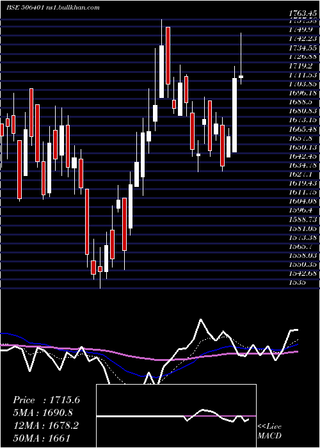
Task: Click the 1588.73 price axis label
Action: click(x=302, y=220)
